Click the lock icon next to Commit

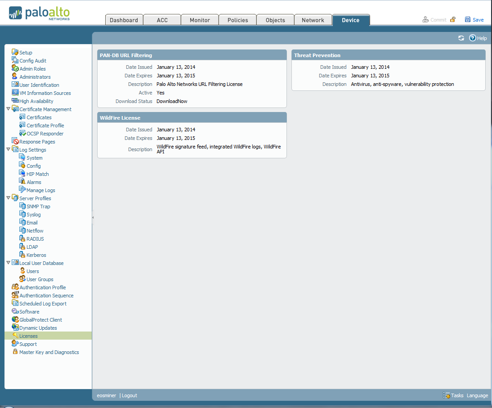(x=453, y=19)
